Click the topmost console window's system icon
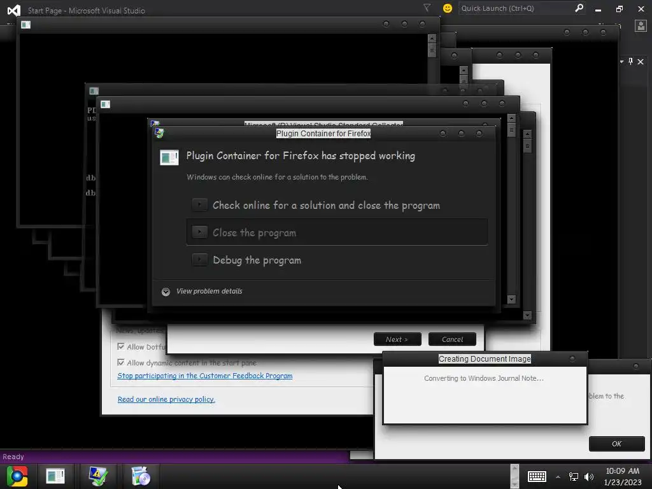The height and width of the screenshot is (489, 652). tap(25, 25)
